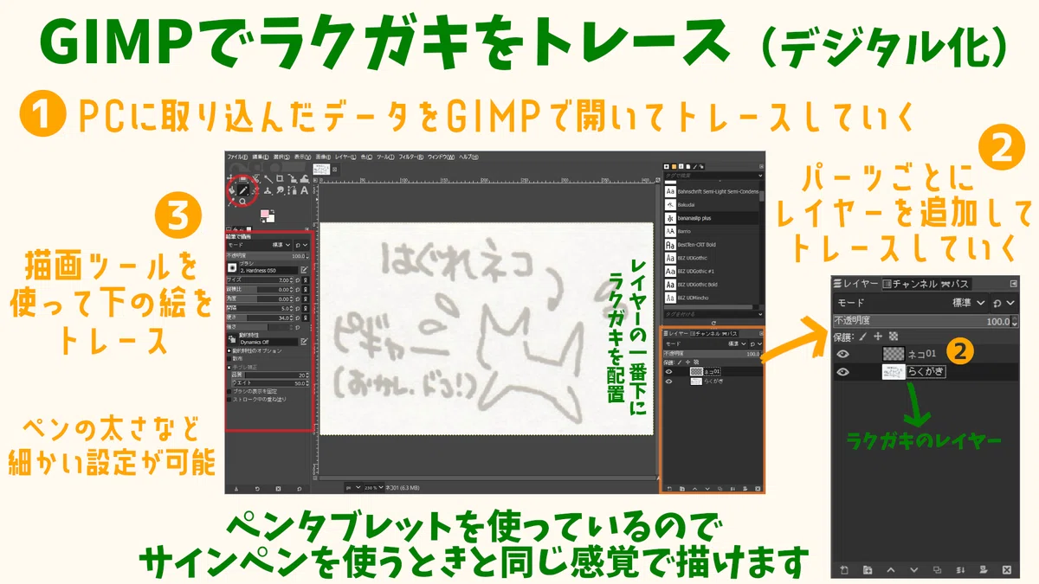Image resolution: width=1039 pixels, height=584 pixels.
Task: Lock alpha checkerboard icon in enlarged panel
Action: point(894,336)
